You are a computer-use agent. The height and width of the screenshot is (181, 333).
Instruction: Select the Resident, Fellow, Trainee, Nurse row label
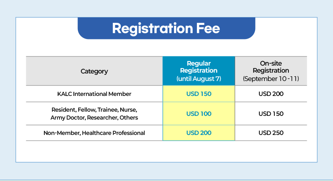point(94,110)
